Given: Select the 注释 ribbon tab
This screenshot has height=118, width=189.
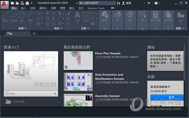Looking at the screenshot, I should [x=33, y=8].
